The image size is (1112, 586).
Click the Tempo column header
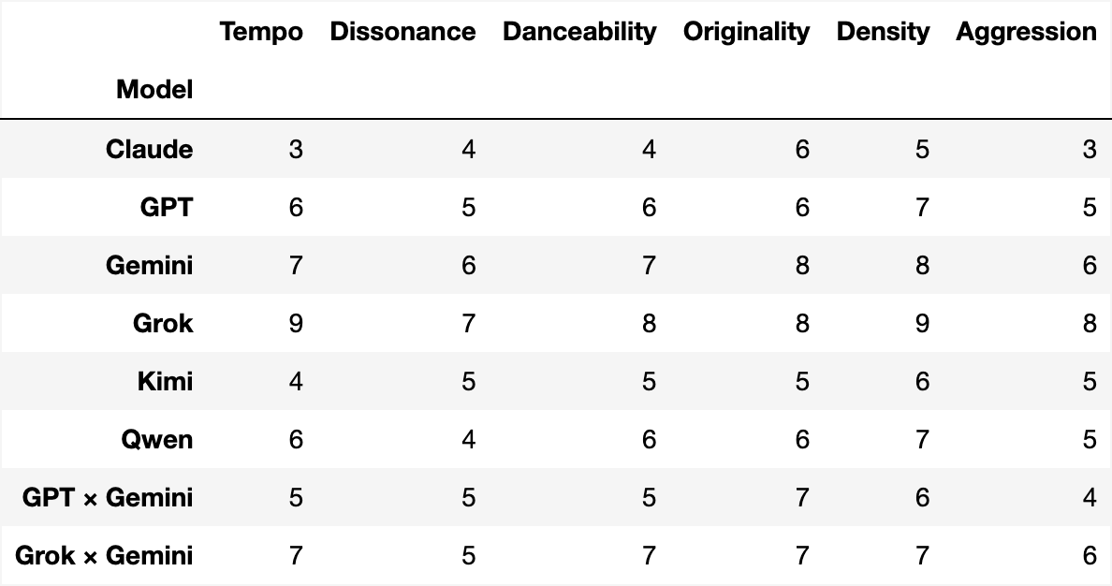tap(261, 32)
